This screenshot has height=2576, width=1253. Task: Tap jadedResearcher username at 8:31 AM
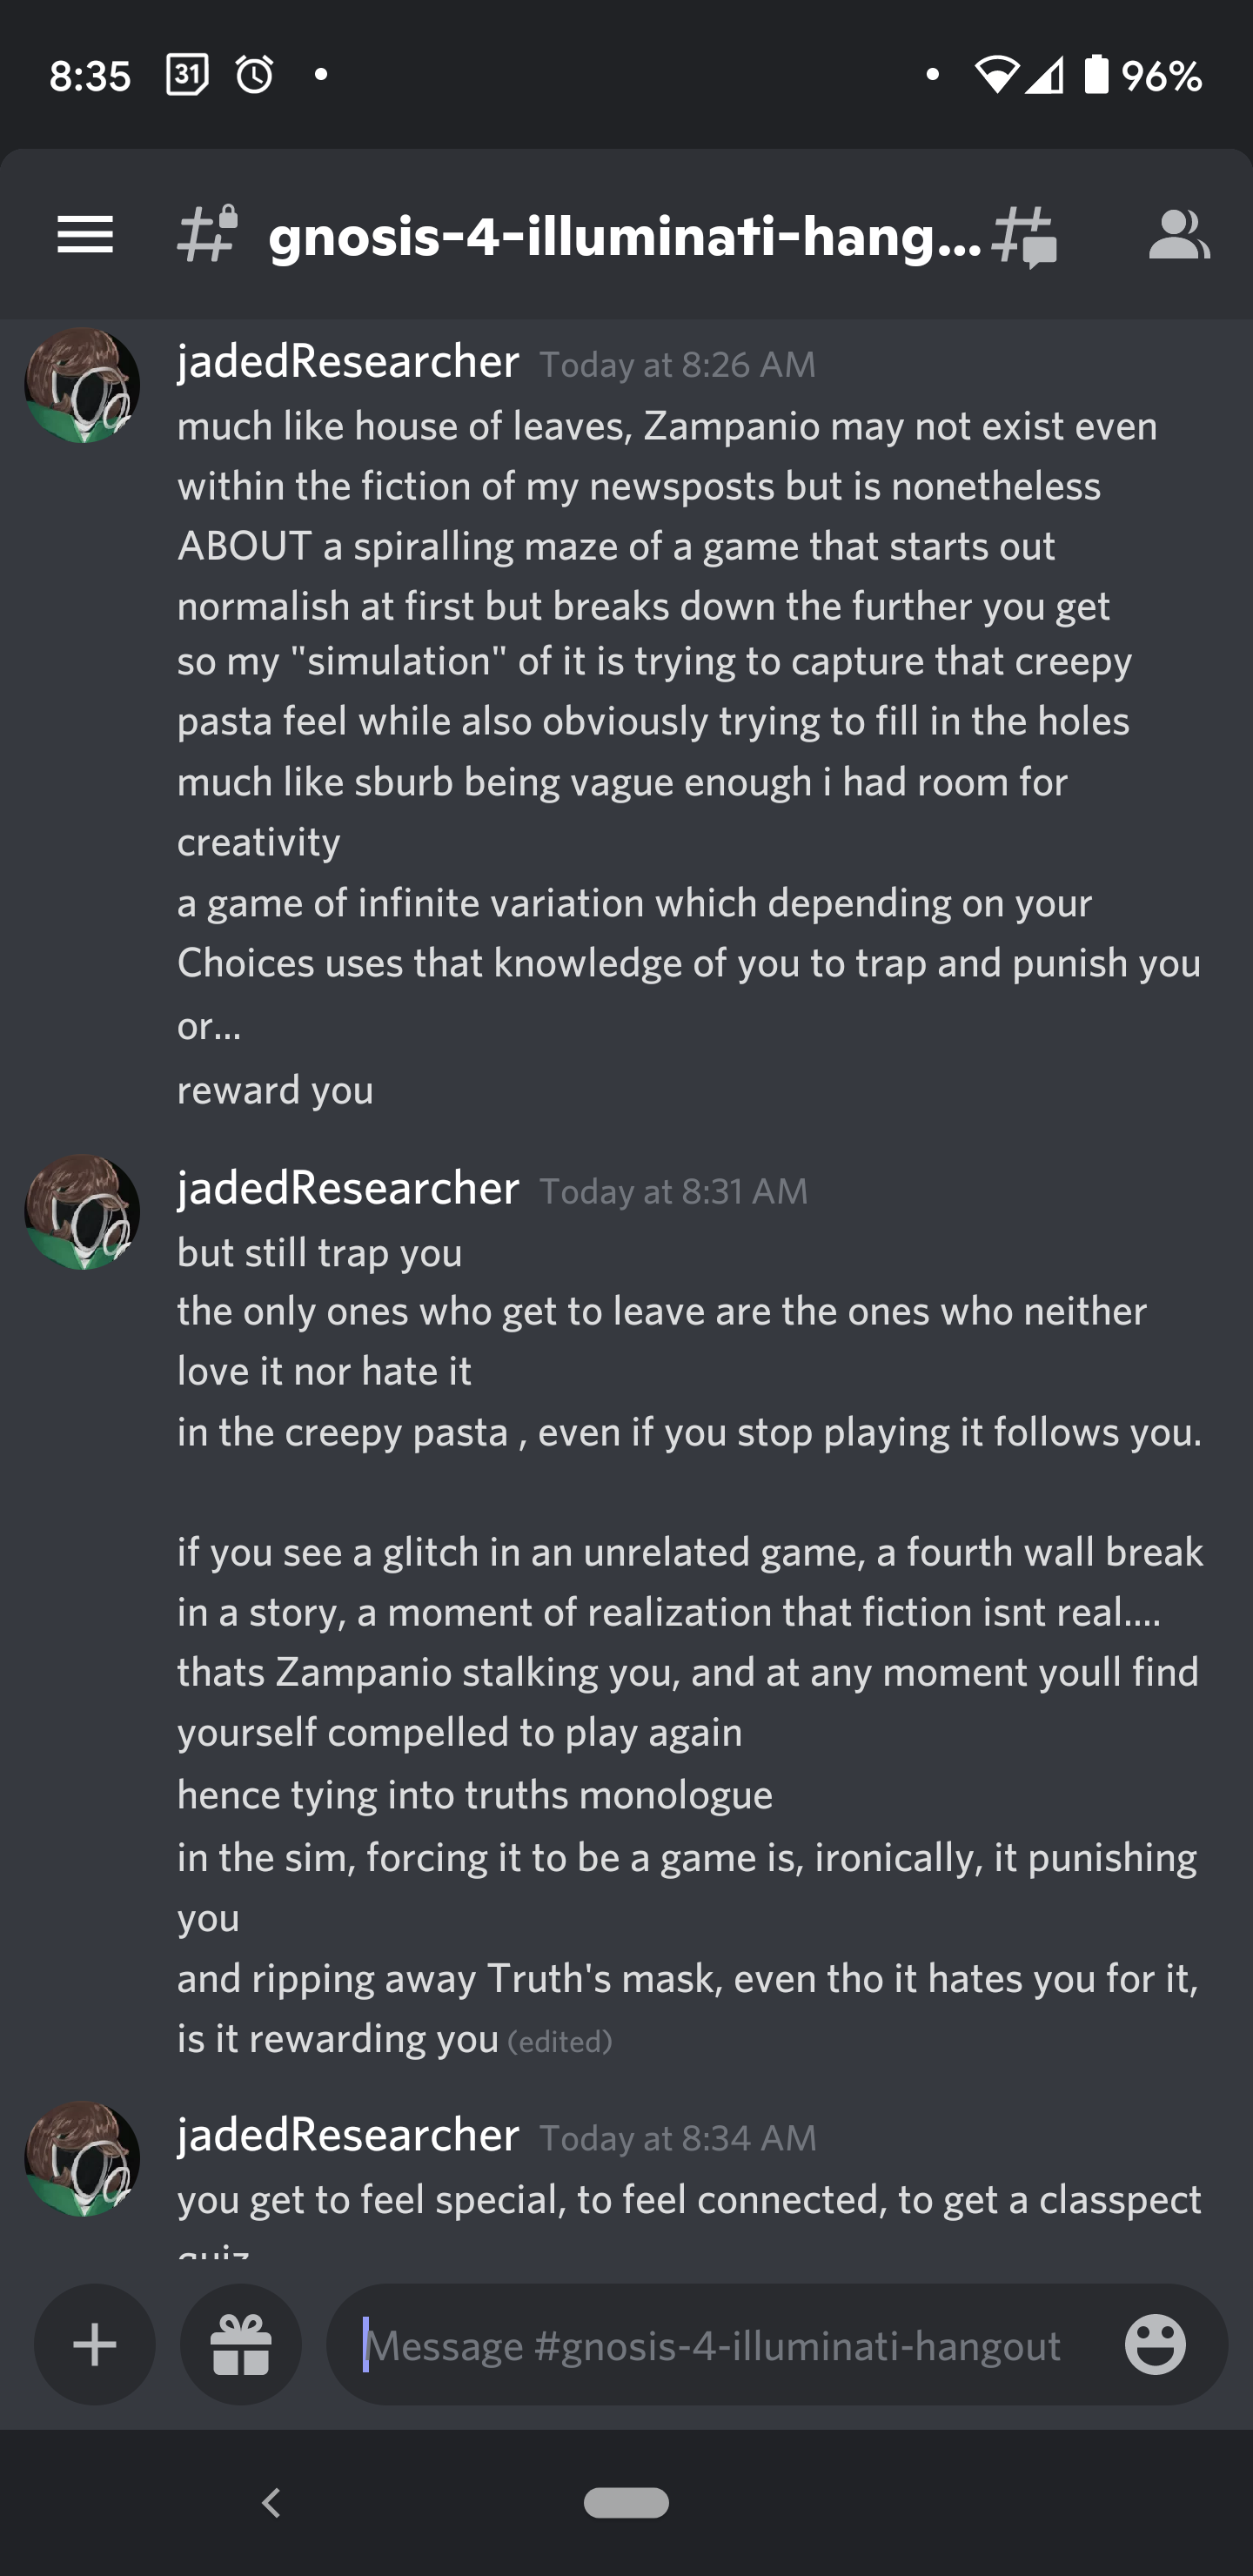[348, 1188]
